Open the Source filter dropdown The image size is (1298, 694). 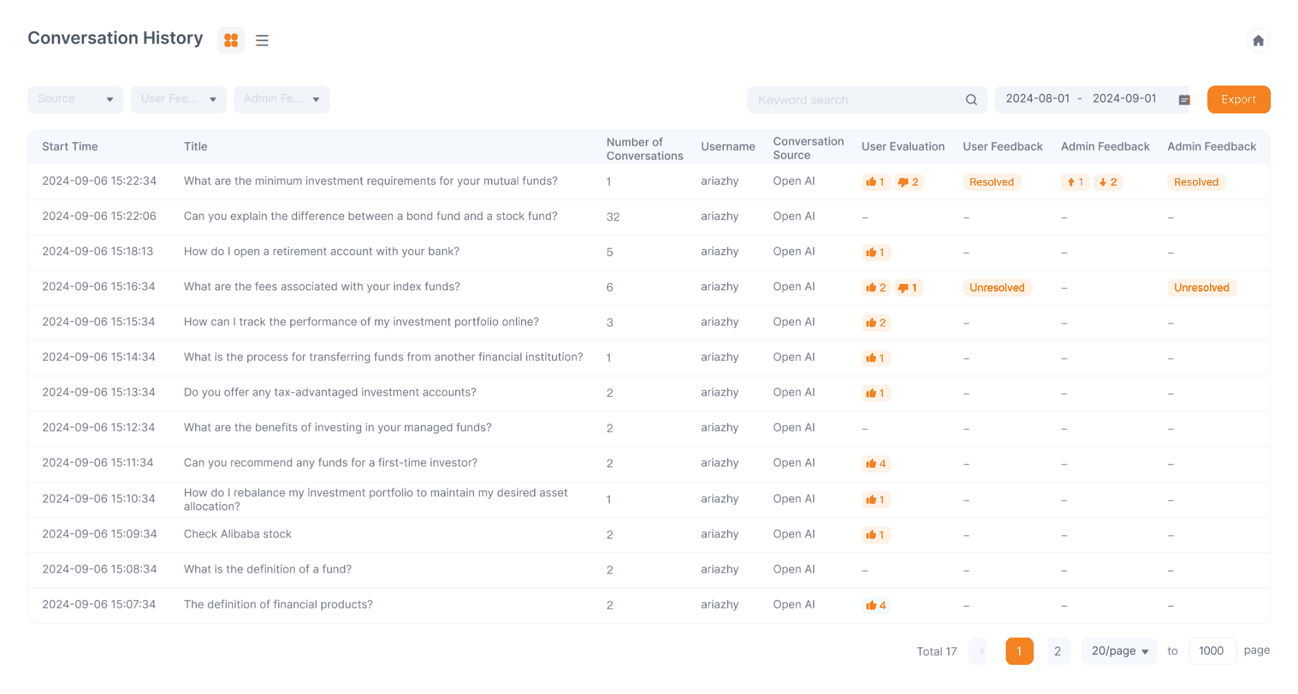point(75,100)
